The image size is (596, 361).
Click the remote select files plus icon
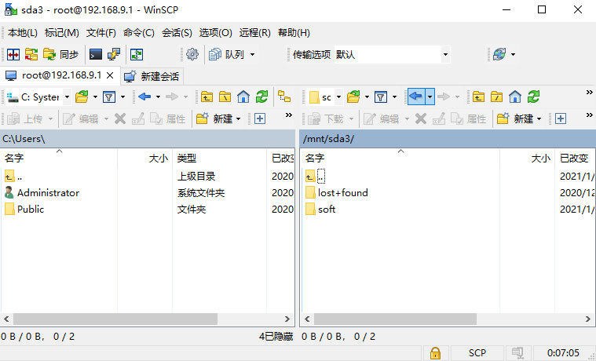coord(561,119)
